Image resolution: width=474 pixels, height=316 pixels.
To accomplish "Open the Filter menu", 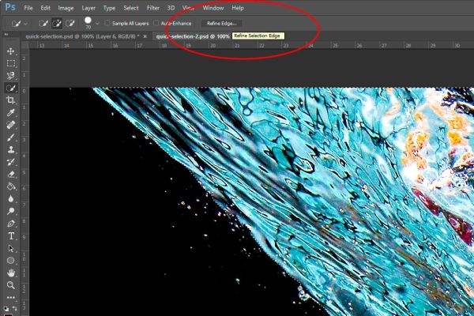I will (x=153, y=8).
